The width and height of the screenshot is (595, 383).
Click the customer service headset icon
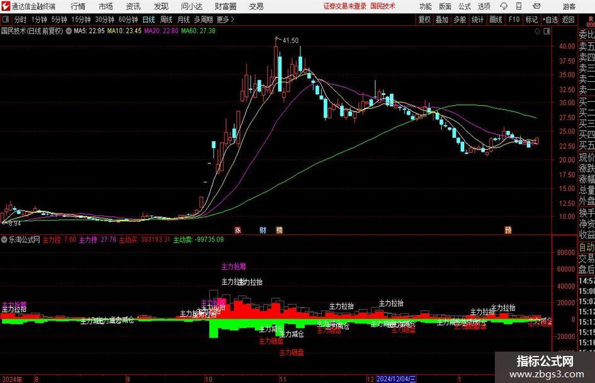[x=504, y=6]
